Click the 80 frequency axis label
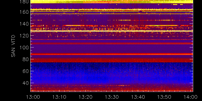 click(x=26, y=59)
